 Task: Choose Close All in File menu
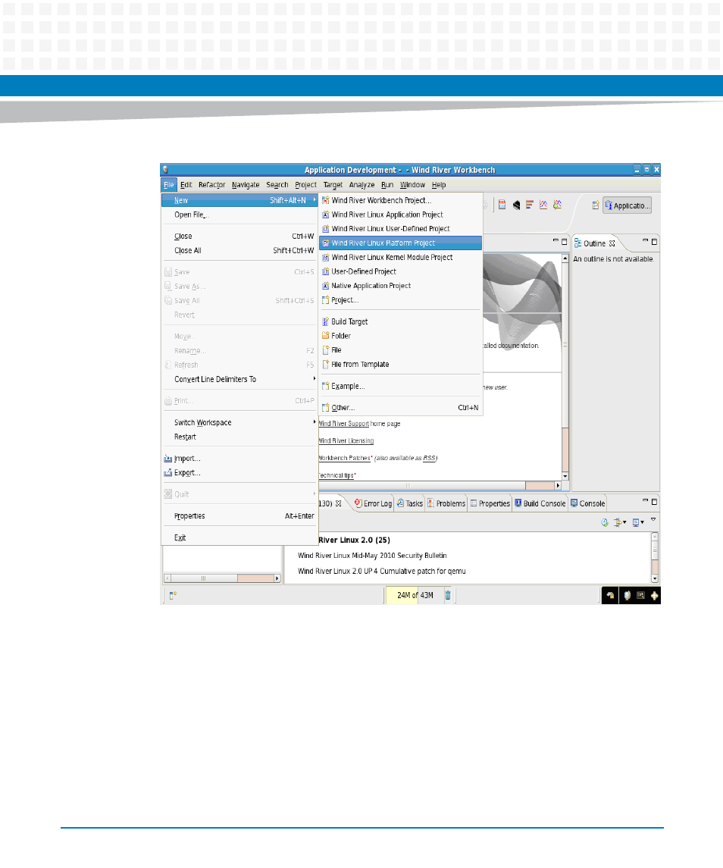click(x=239, y=251)
